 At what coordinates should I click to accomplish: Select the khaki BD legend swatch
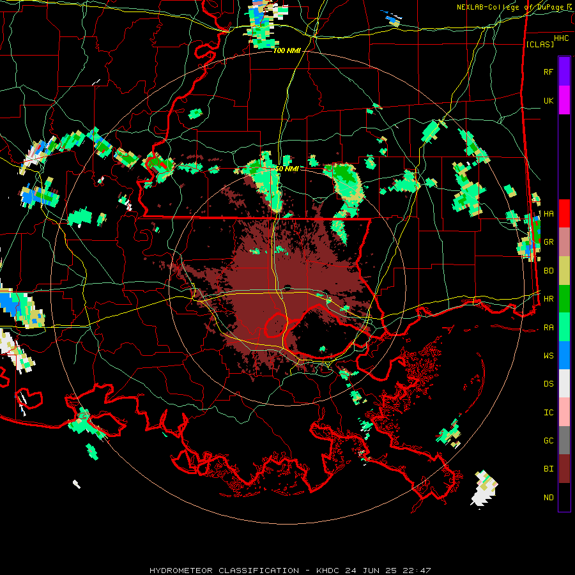(564, 271)
